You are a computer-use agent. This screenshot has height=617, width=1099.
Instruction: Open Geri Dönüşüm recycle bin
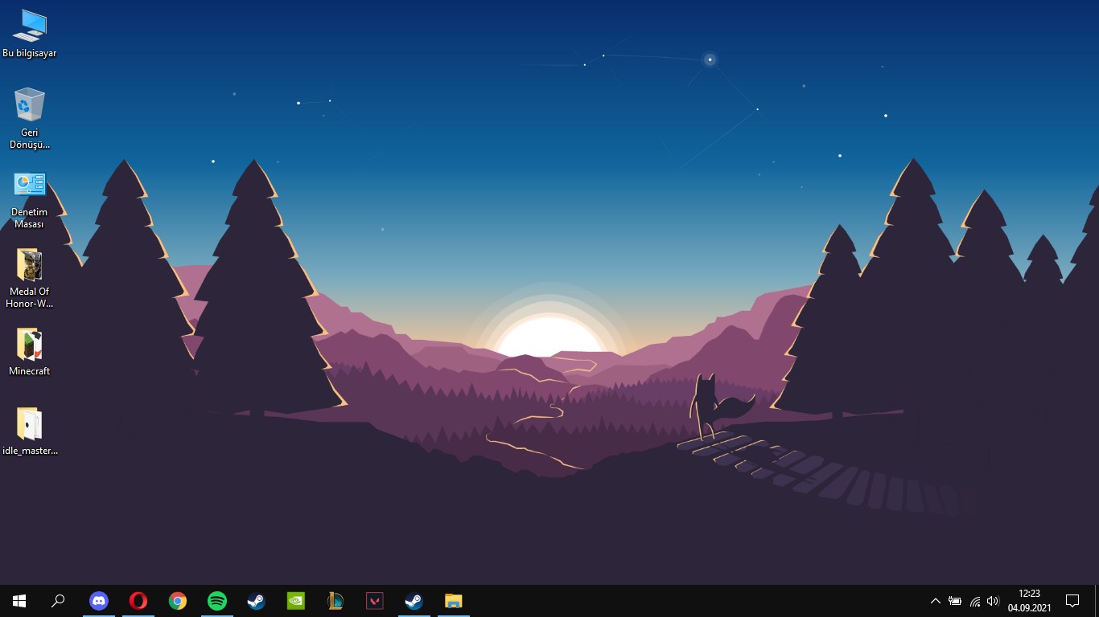(30, 104)
